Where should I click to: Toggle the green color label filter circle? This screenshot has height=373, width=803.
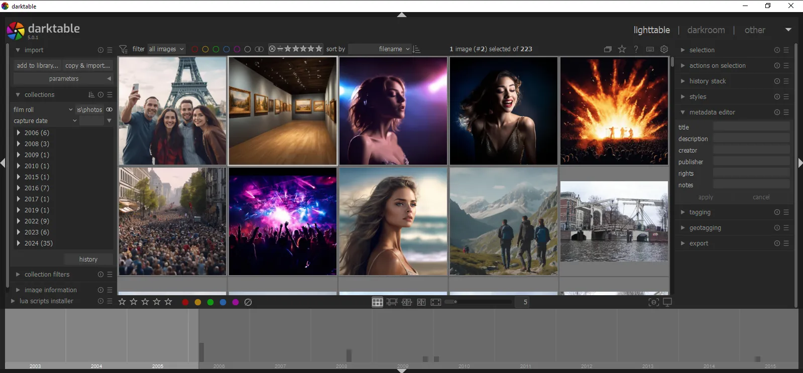click(216, 49)
